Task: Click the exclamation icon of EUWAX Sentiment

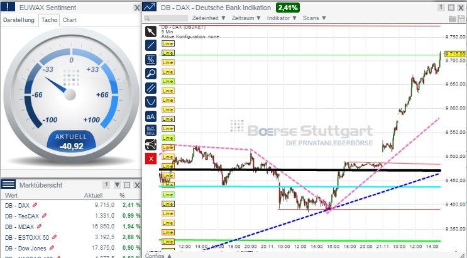Action: tap(8, 6)
